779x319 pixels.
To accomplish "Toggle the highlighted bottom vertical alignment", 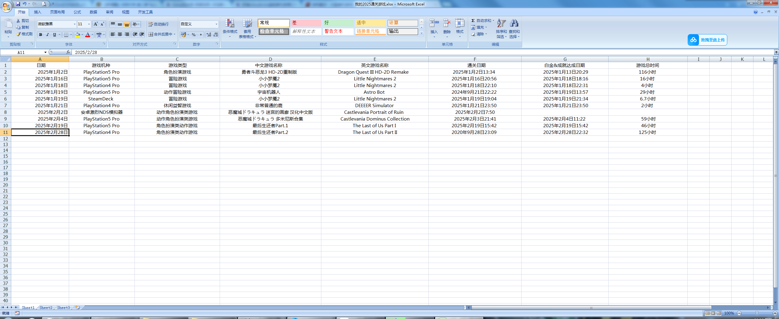I will 127,24.
